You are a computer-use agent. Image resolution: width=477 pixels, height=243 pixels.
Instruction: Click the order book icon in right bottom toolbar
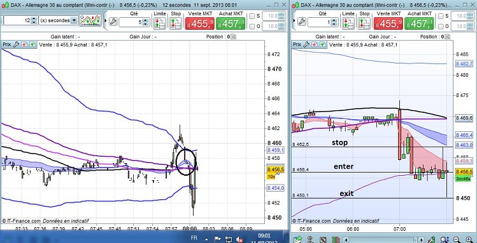tap(335, 240)
